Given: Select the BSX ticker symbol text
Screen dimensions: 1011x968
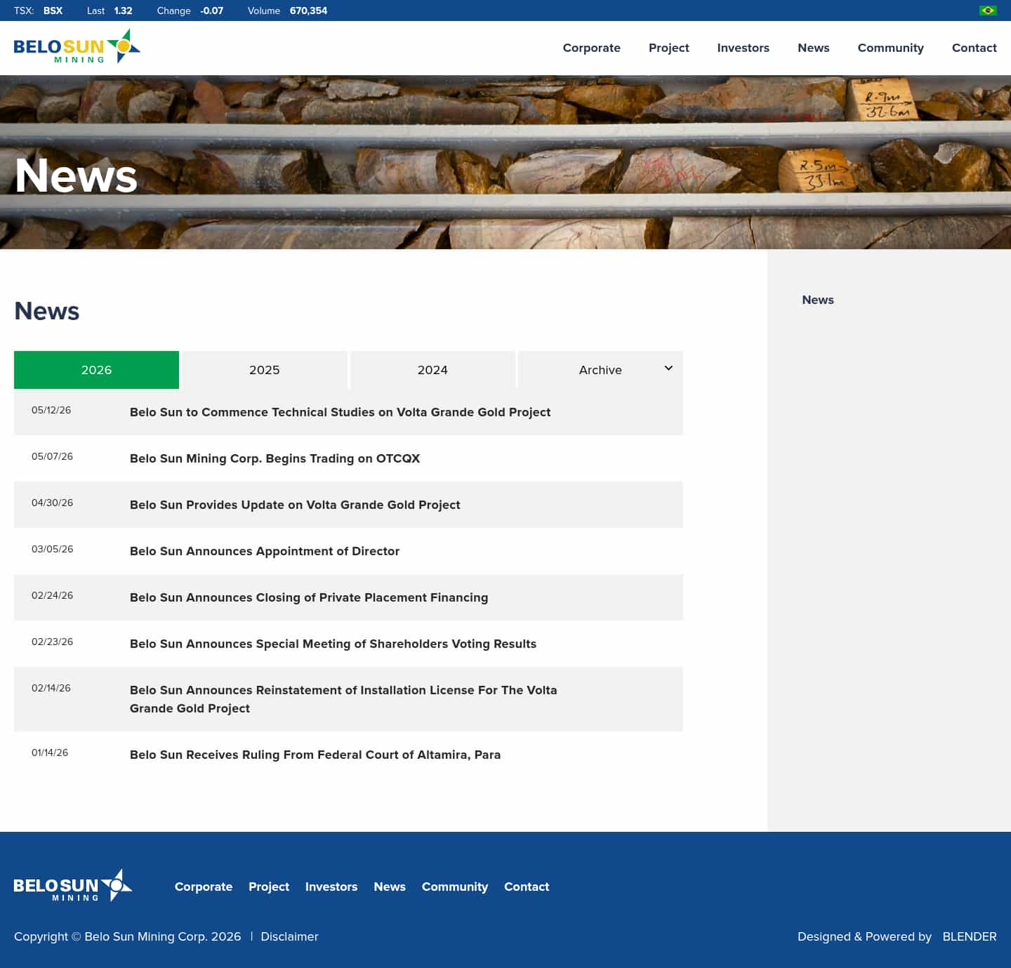Looking at the screenshot, I should [53, 11].
